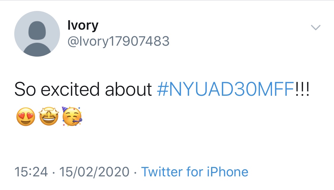
Task: Click the star-struck emoji
Action: 49,116
